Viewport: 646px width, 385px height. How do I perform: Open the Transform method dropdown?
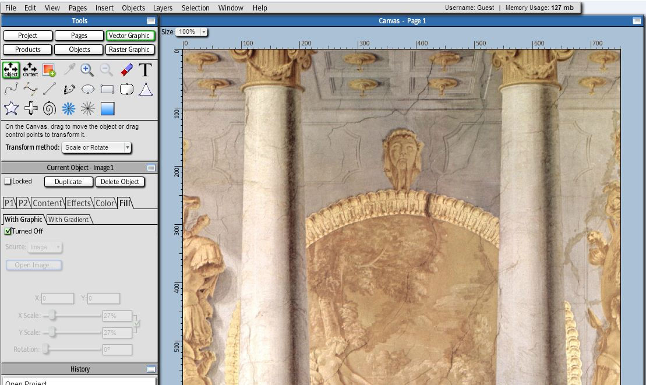(97, 147)
